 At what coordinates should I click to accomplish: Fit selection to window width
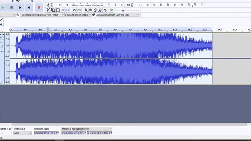tap(96, 10)
